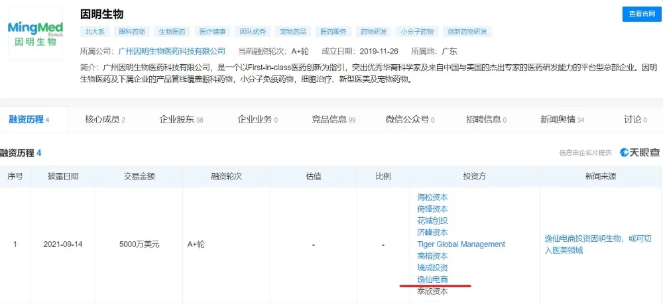Select the 团队优秀 tag
The width and height of the screenshot is (663, 304).
point(253,32)
